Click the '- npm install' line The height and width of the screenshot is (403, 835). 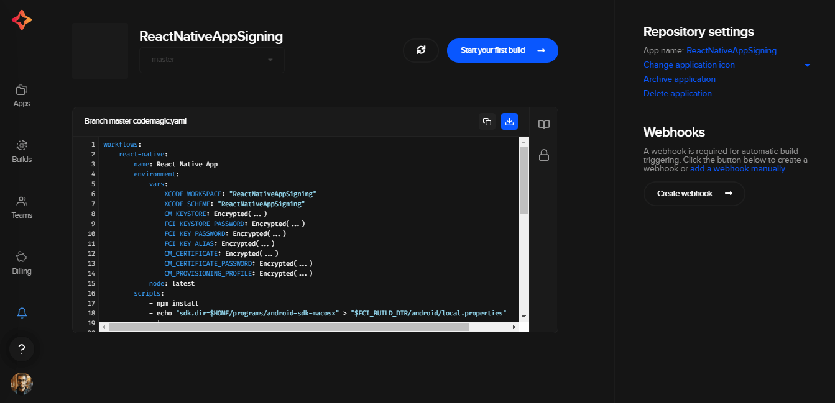coord(174,303)
